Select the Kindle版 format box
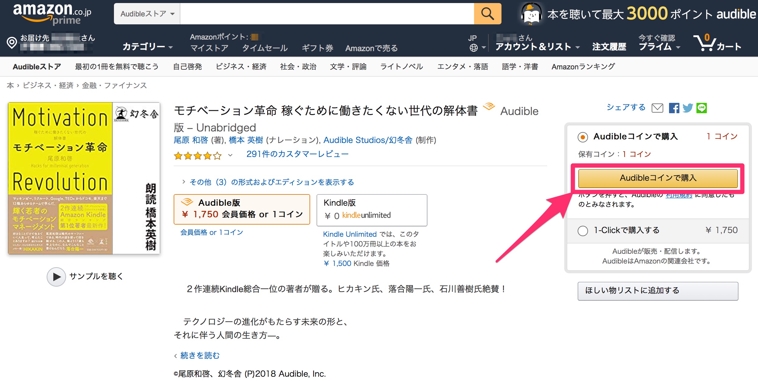 (372, 210)
